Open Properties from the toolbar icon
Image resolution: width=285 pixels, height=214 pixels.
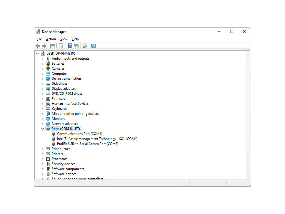[61, 46]
